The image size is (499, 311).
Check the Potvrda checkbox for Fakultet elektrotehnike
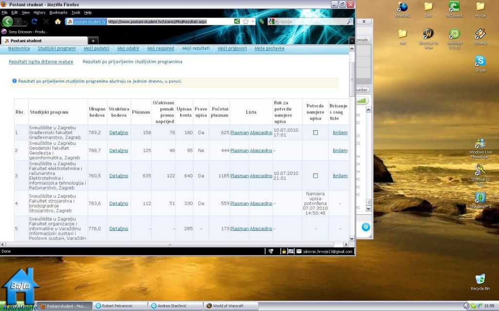click(315, 176)
